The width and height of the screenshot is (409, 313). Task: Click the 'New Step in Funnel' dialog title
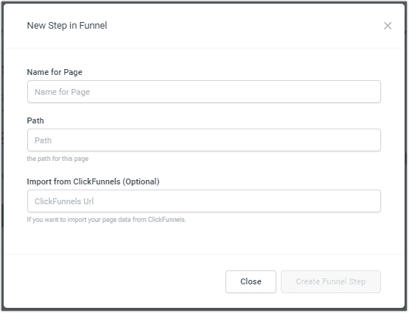[x=67, y=26]
